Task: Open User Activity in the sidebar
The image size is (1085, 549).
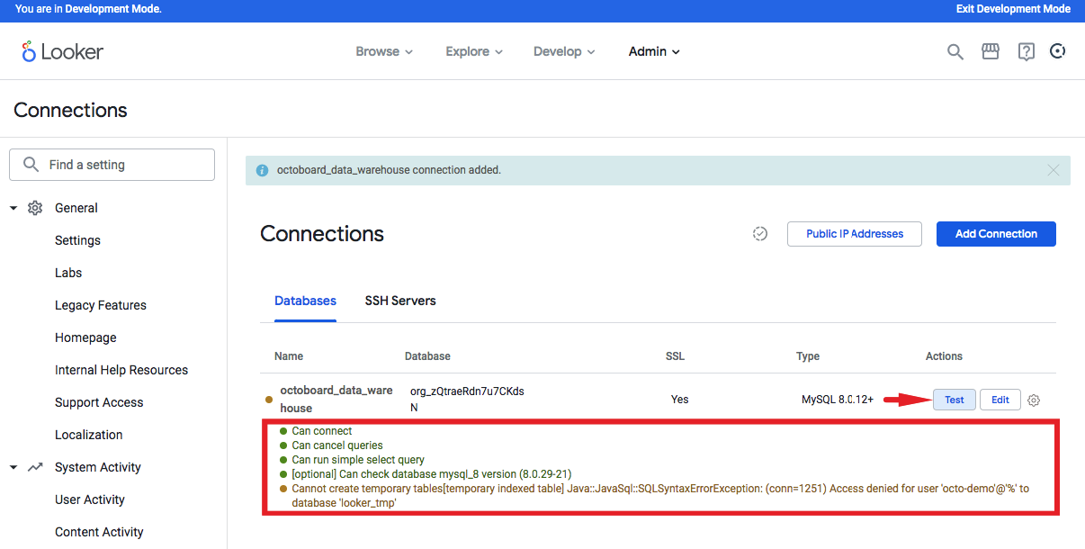Action: pyautogui.click(x=90, y=499)
